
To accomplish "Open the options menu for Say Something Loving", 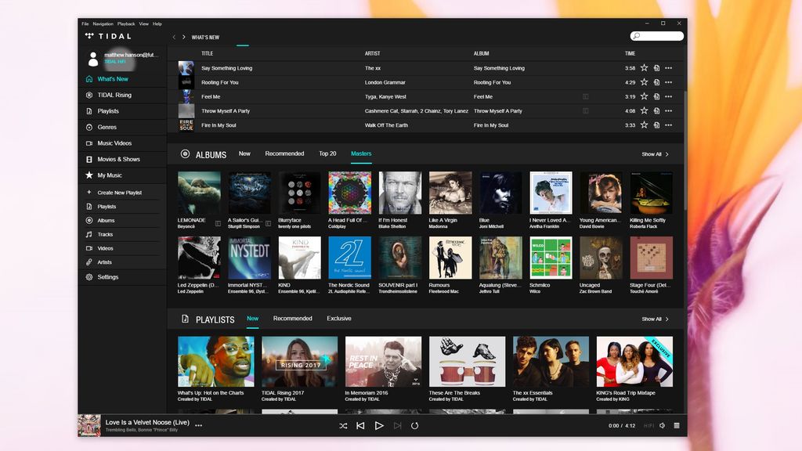I will pos(670,68).
